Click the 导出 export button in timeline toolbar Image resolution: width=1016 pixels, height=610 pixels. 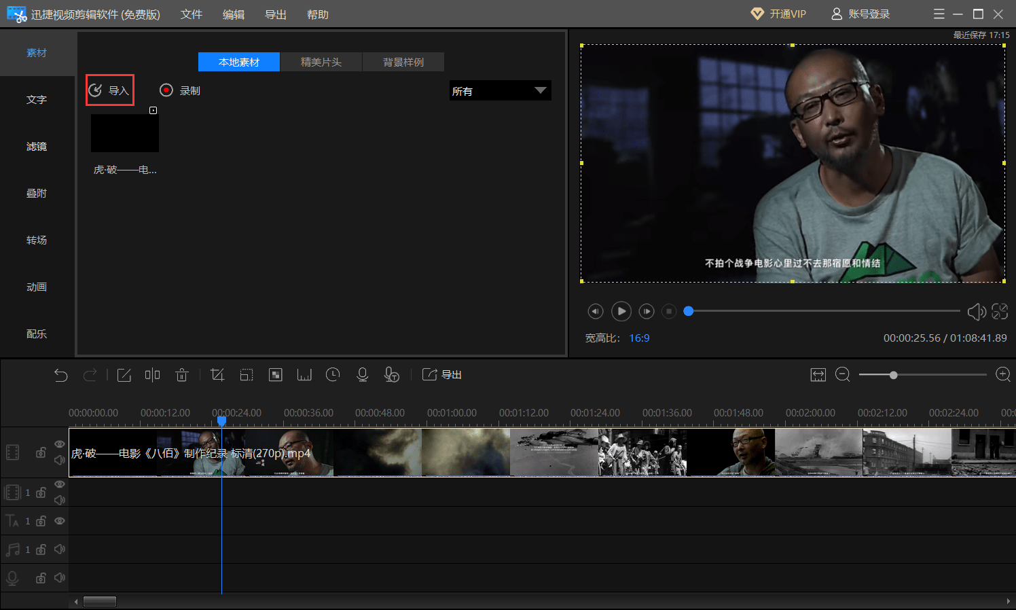point(442,375)
